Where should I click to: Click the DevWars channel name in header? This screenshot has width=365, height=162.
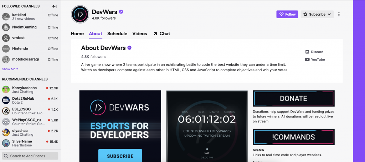pyautogui.click(x=104, y=12)
